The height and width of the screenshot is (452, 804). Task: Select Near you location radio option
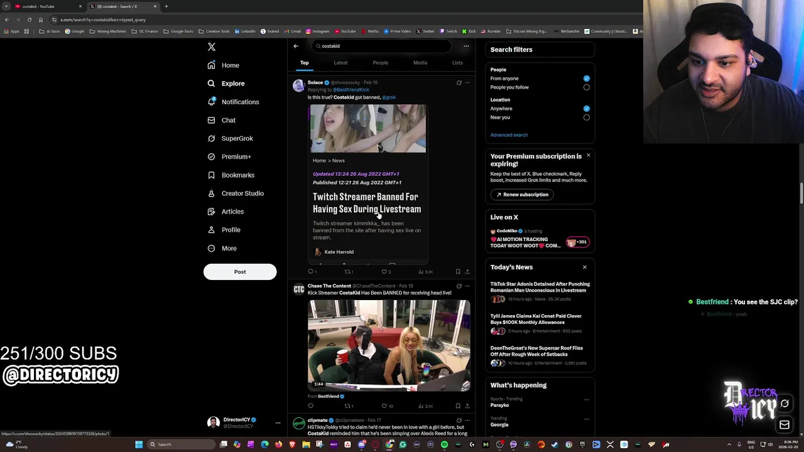point(586,117)
